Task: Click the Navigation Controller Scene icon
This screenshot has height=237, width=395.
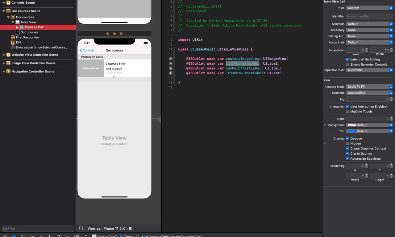Action: tap(8, 71)
